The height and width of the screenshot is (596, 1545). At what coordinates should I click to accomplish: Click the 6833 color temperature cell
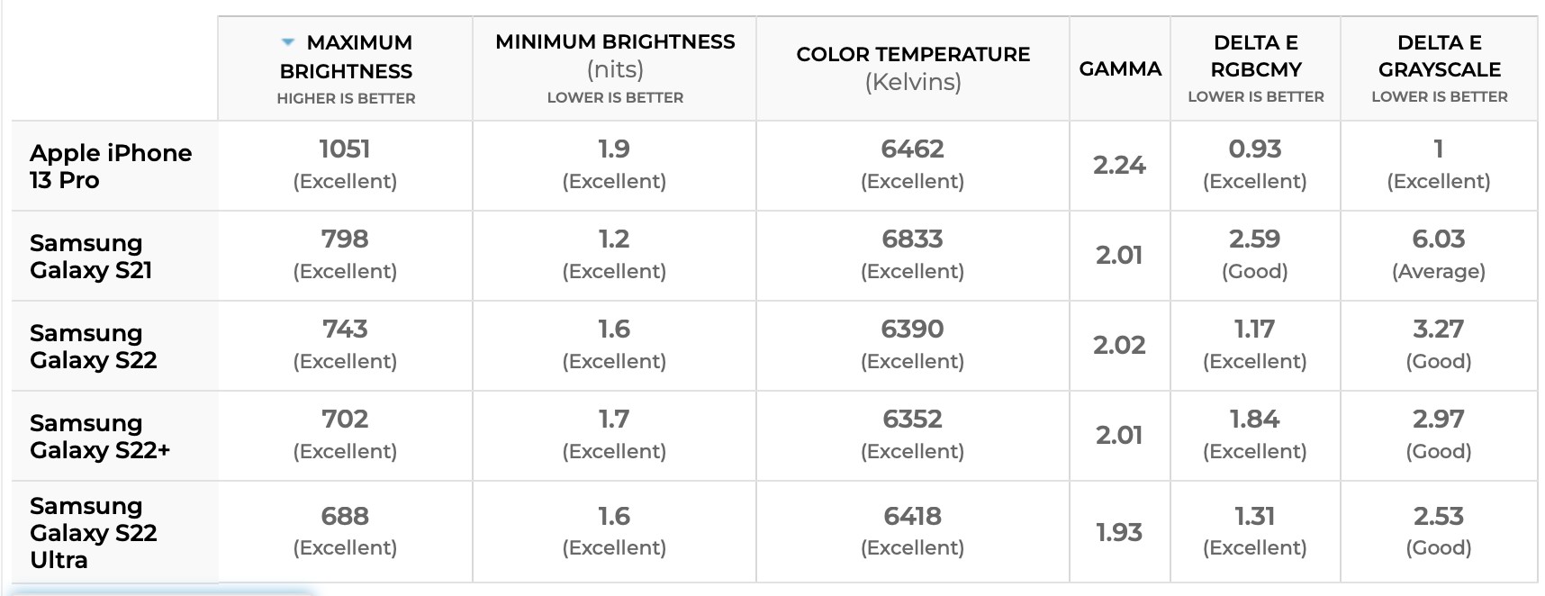(x=913, y=256)
